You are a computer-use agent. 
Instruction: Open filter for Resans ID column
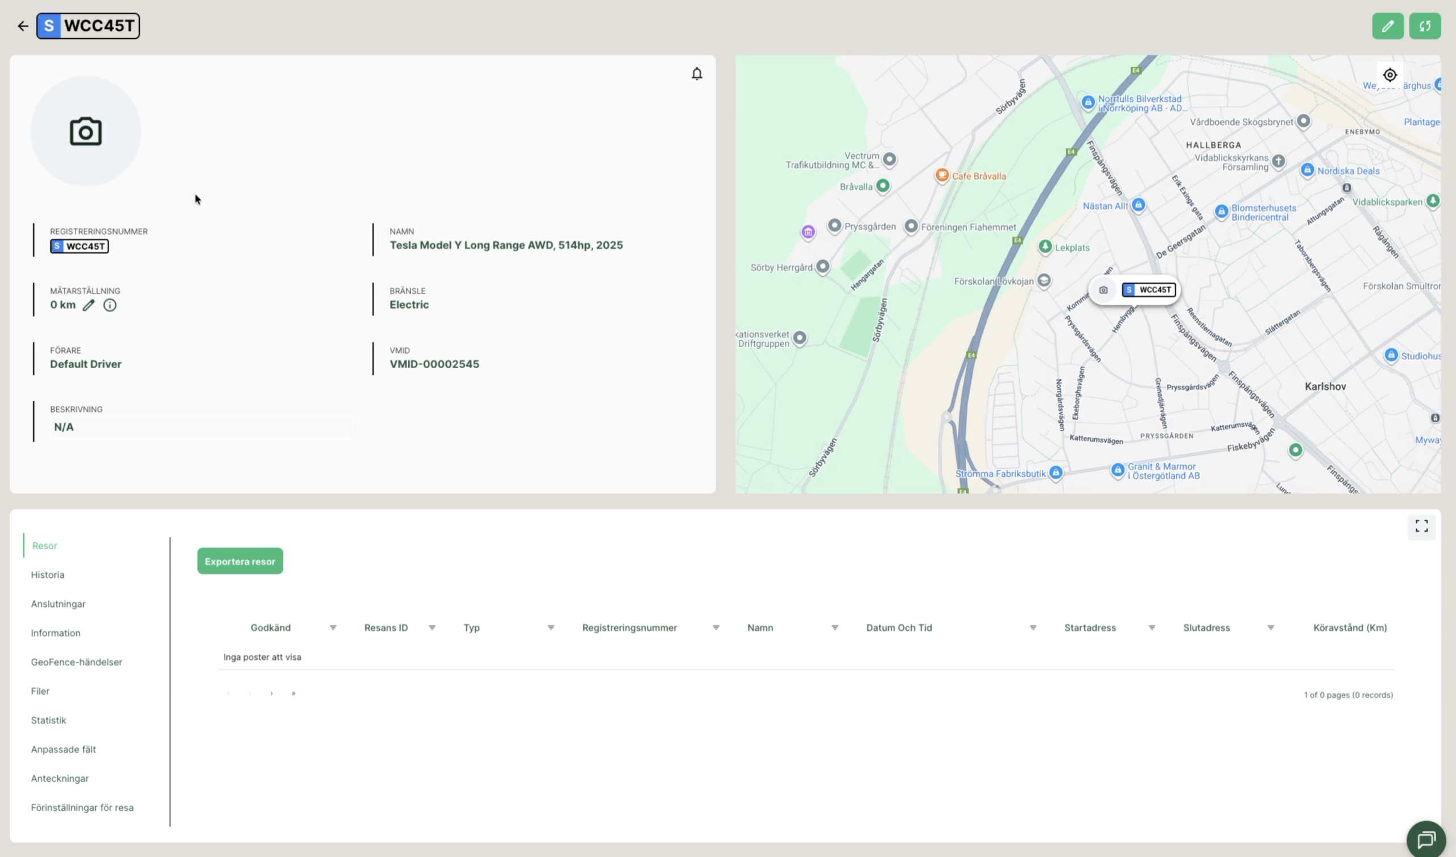pyautogui.click(x=432, y=628)
